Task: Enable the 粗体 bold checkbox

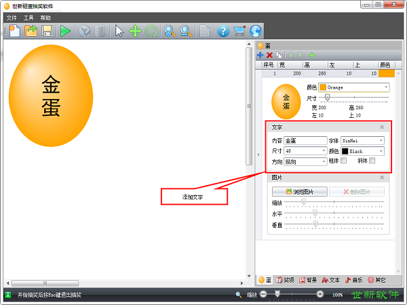Action: [x=343, y=161]
